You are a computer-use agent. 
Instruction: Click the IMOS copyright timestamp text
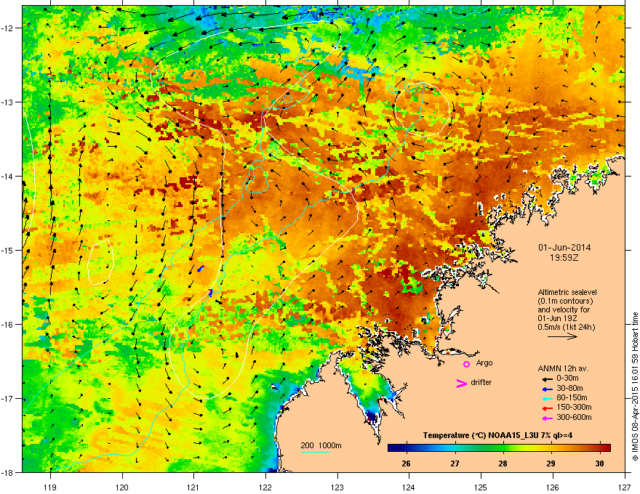[635, 386]
